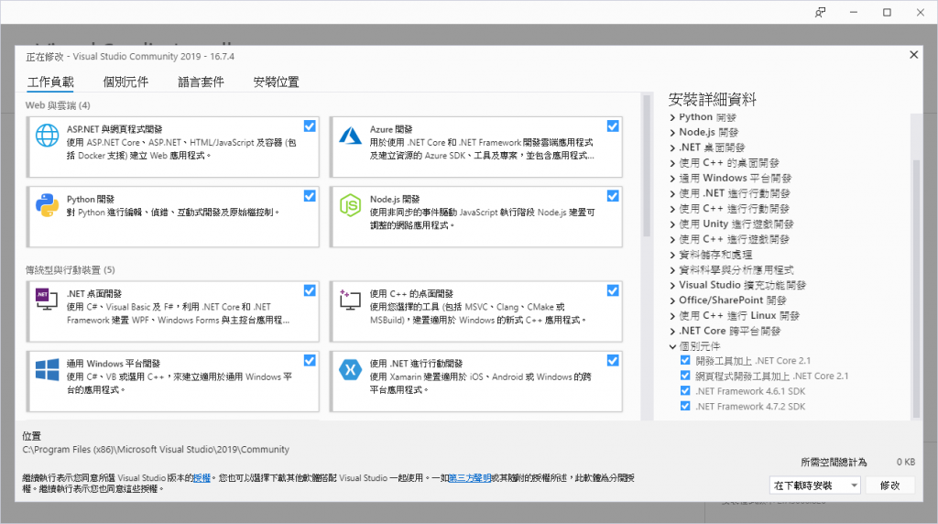
Task: Click the 安裝詳細資料 heading
Action: coord(713,99)
